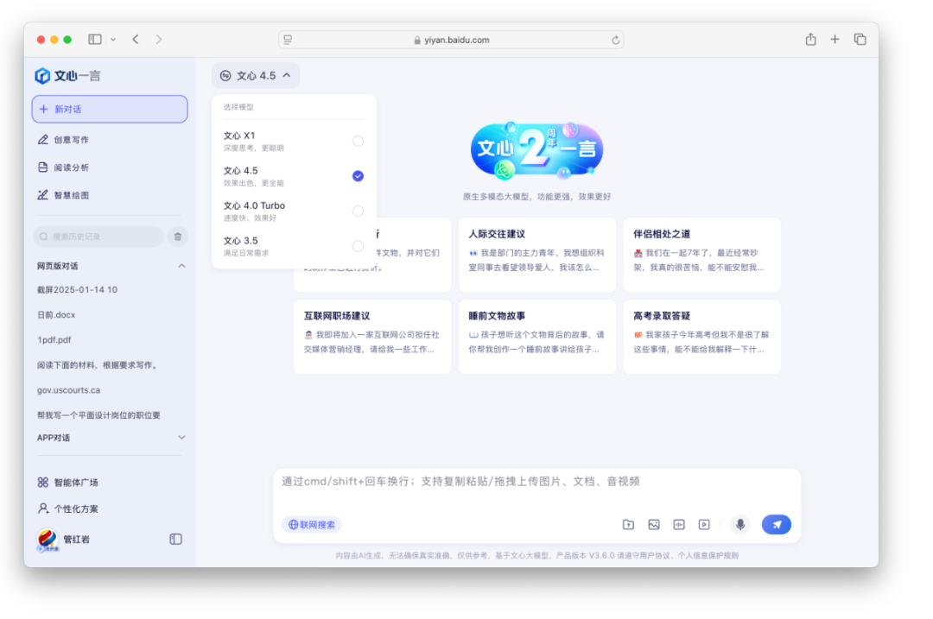Click the 文心一言 2周年 anniversary banner

tap(536, 150)
